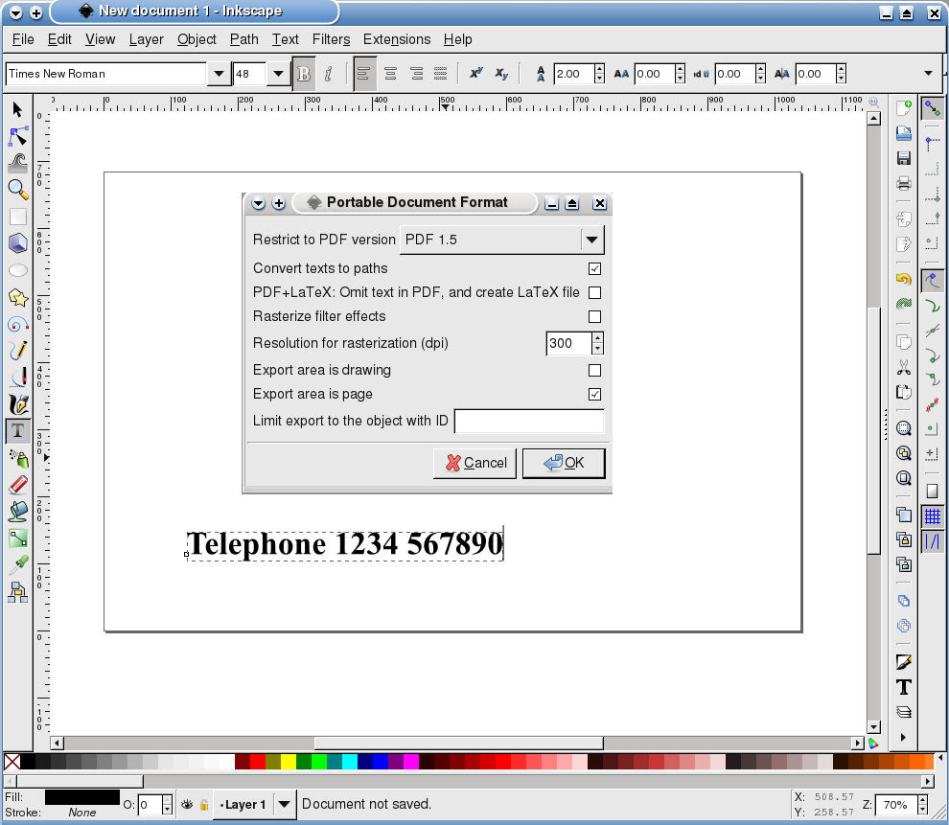Cancel the Portable Document Format dialog

tap(474, 463)
